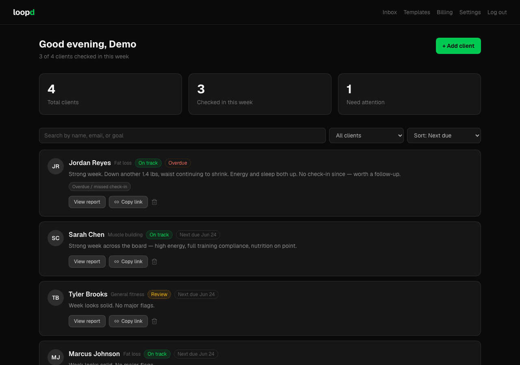This screenshot has width=520, height=365.
Task: Delete Jordan Reyes with the trash icon
Action: 154,202
